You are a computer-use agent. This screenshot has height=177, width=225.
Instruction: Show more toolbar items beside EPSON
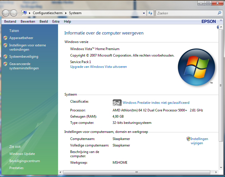point(221,20)
